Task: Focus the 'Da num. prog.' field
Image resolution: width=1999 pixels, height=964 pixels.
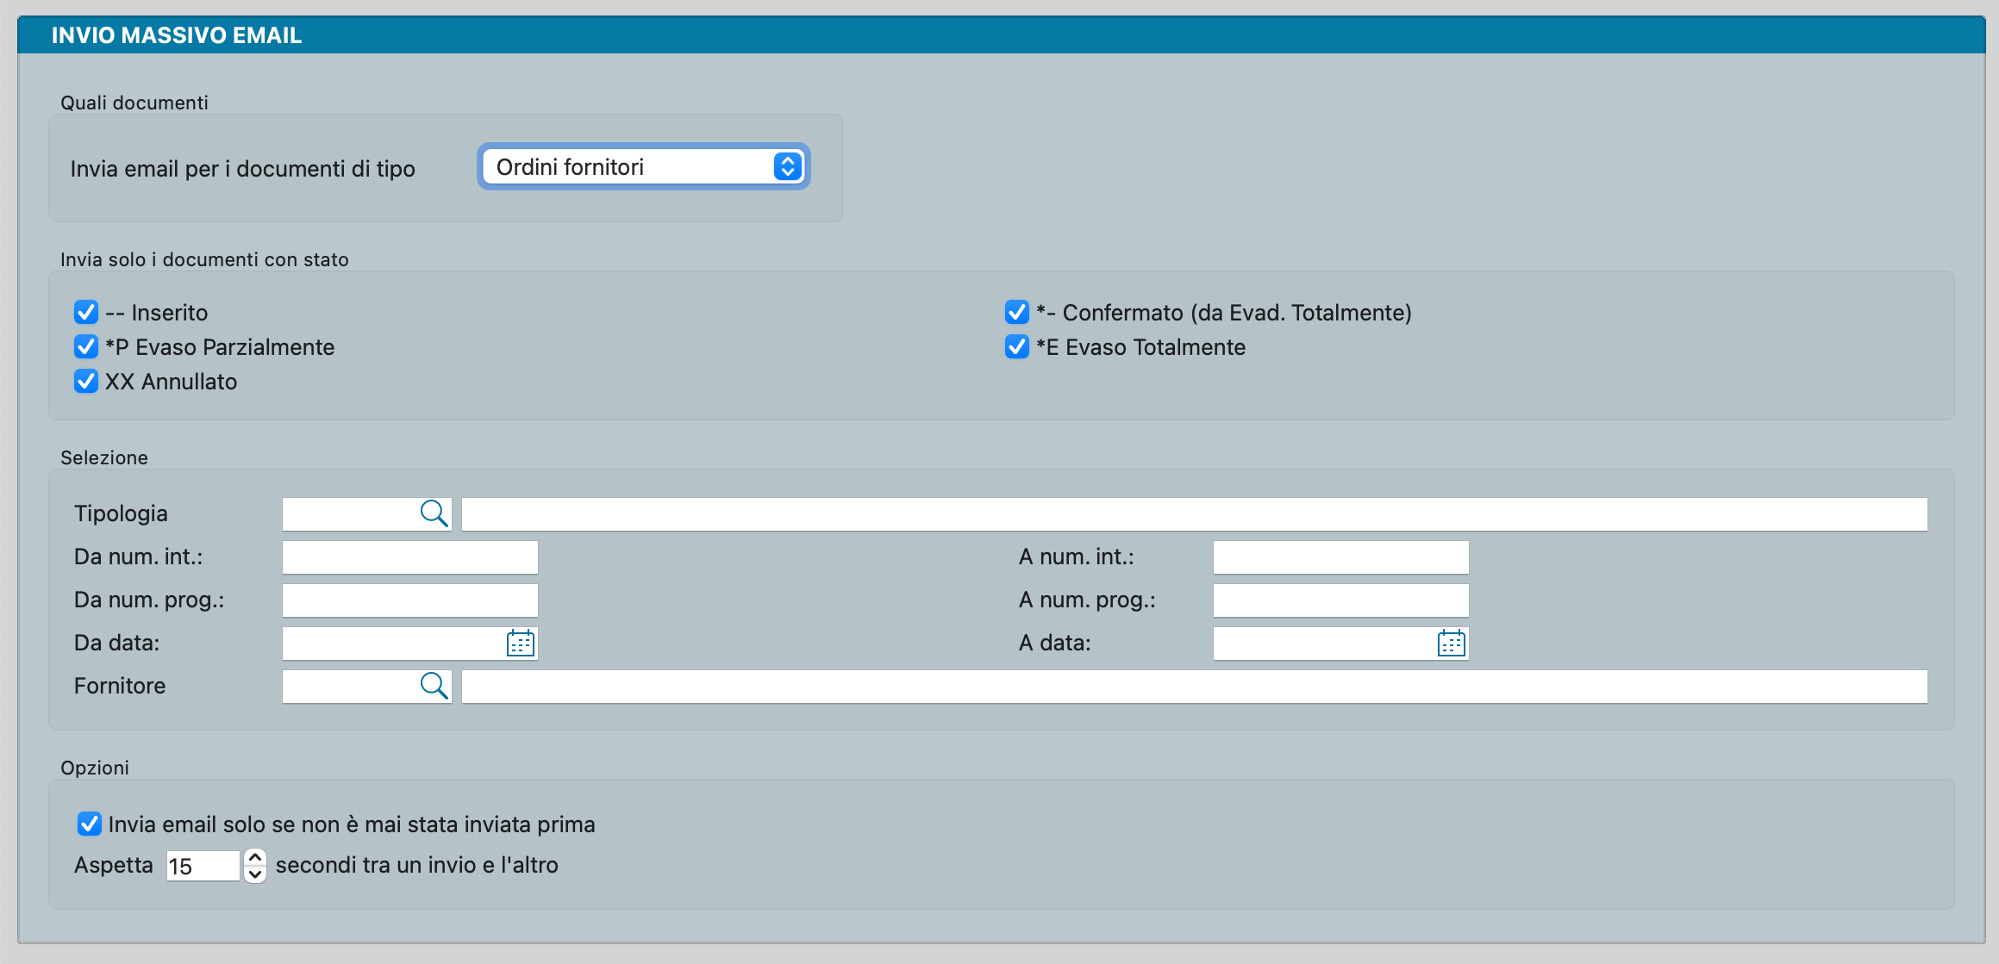Action: [x=410, y=600]
